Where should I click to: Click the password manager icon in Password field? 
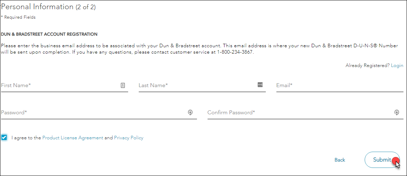190,113
